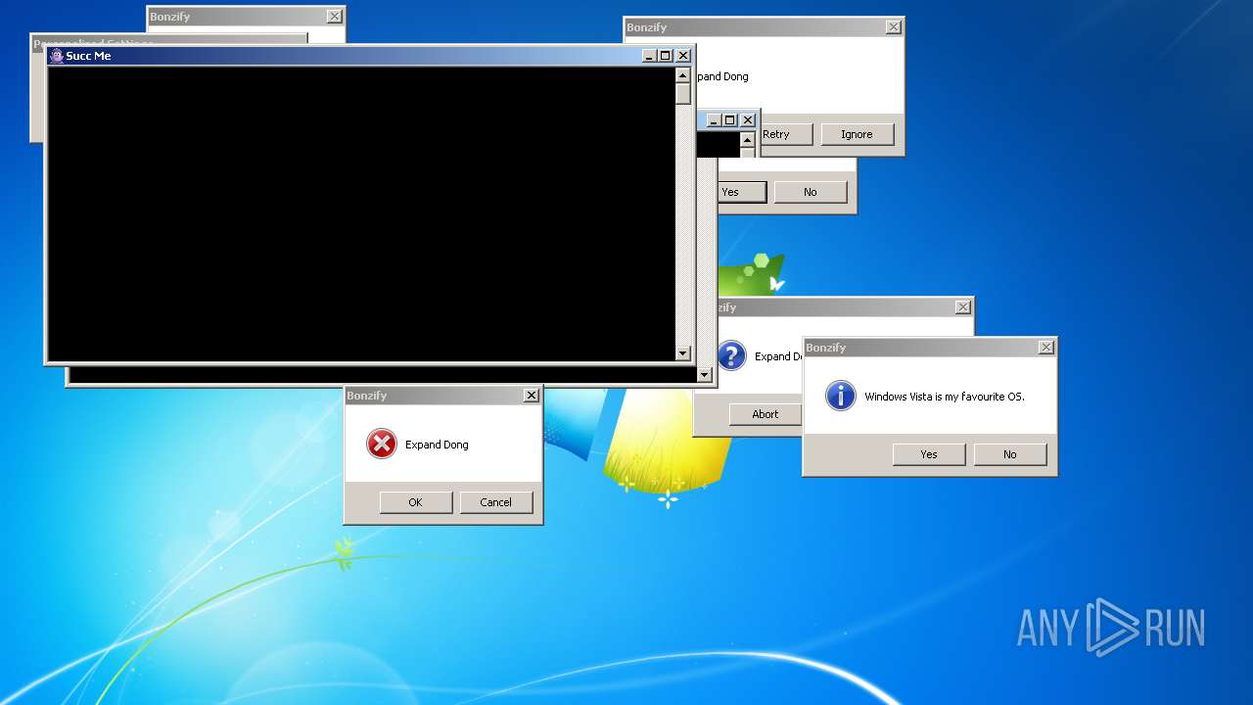Close the Windows Vista favourite OS dialog
1253x705 pixels.
(x=1046, y=348)
